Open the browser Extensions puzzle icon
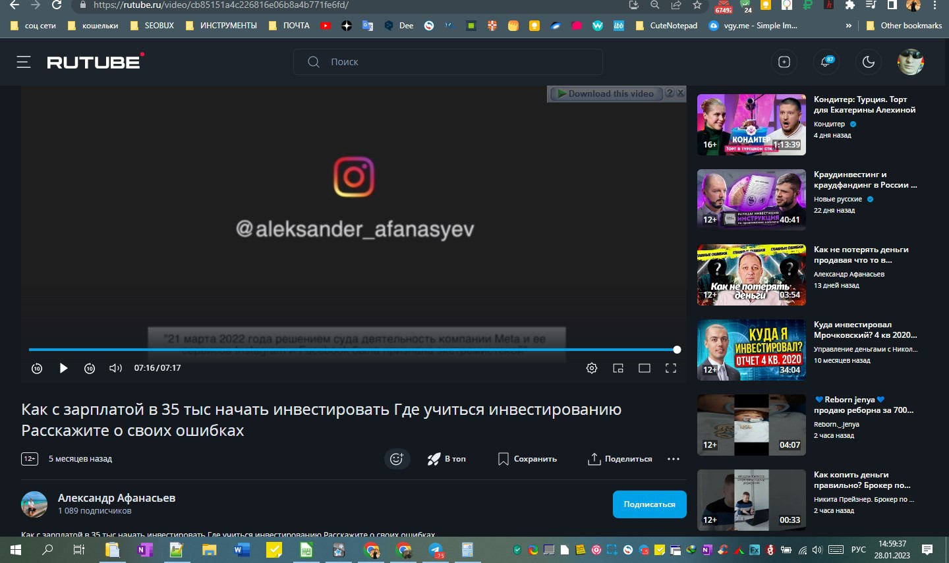This screenshot has height=563, width=949. (x=850, y=5)
